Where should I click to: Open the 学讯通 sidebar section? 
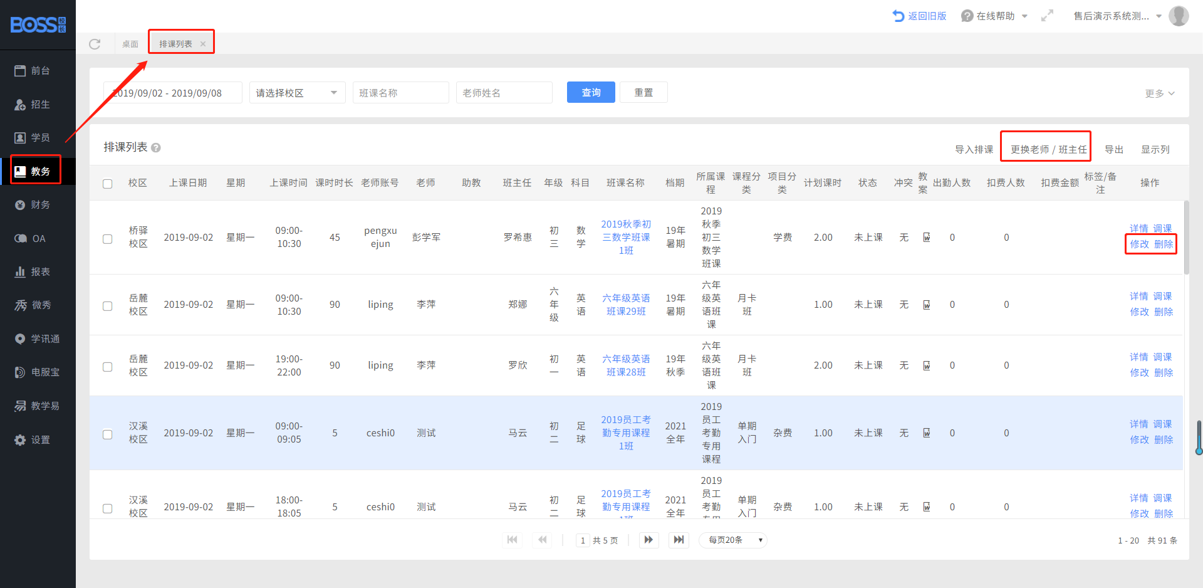coord(38,339)
